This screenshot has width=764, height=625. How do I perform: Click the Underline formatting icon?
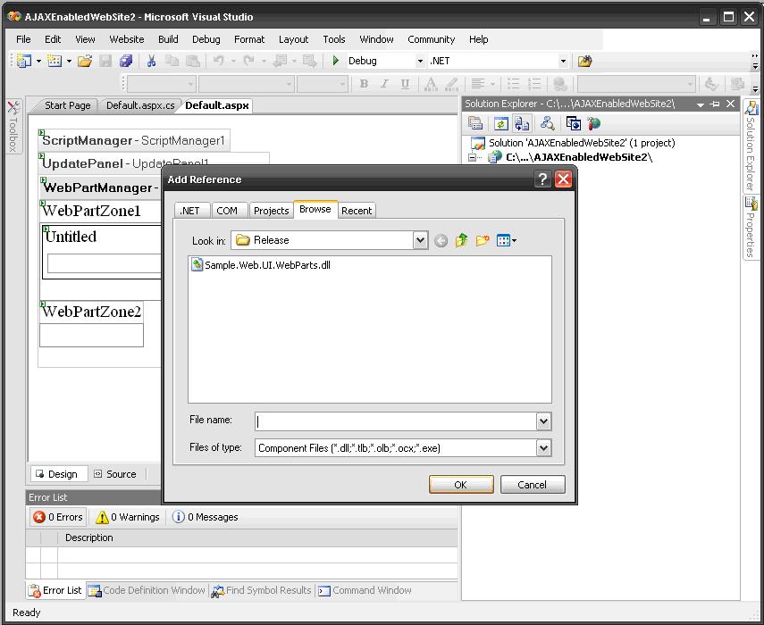405,84
